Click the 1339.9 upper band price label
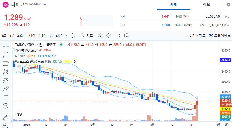Image resolution: width=232 pixels, height=128 pixels. (x=225, y=97)
